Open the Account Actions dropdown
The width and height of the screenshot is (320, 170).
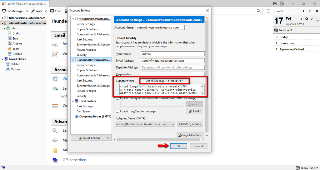click(x=91, y=138)
